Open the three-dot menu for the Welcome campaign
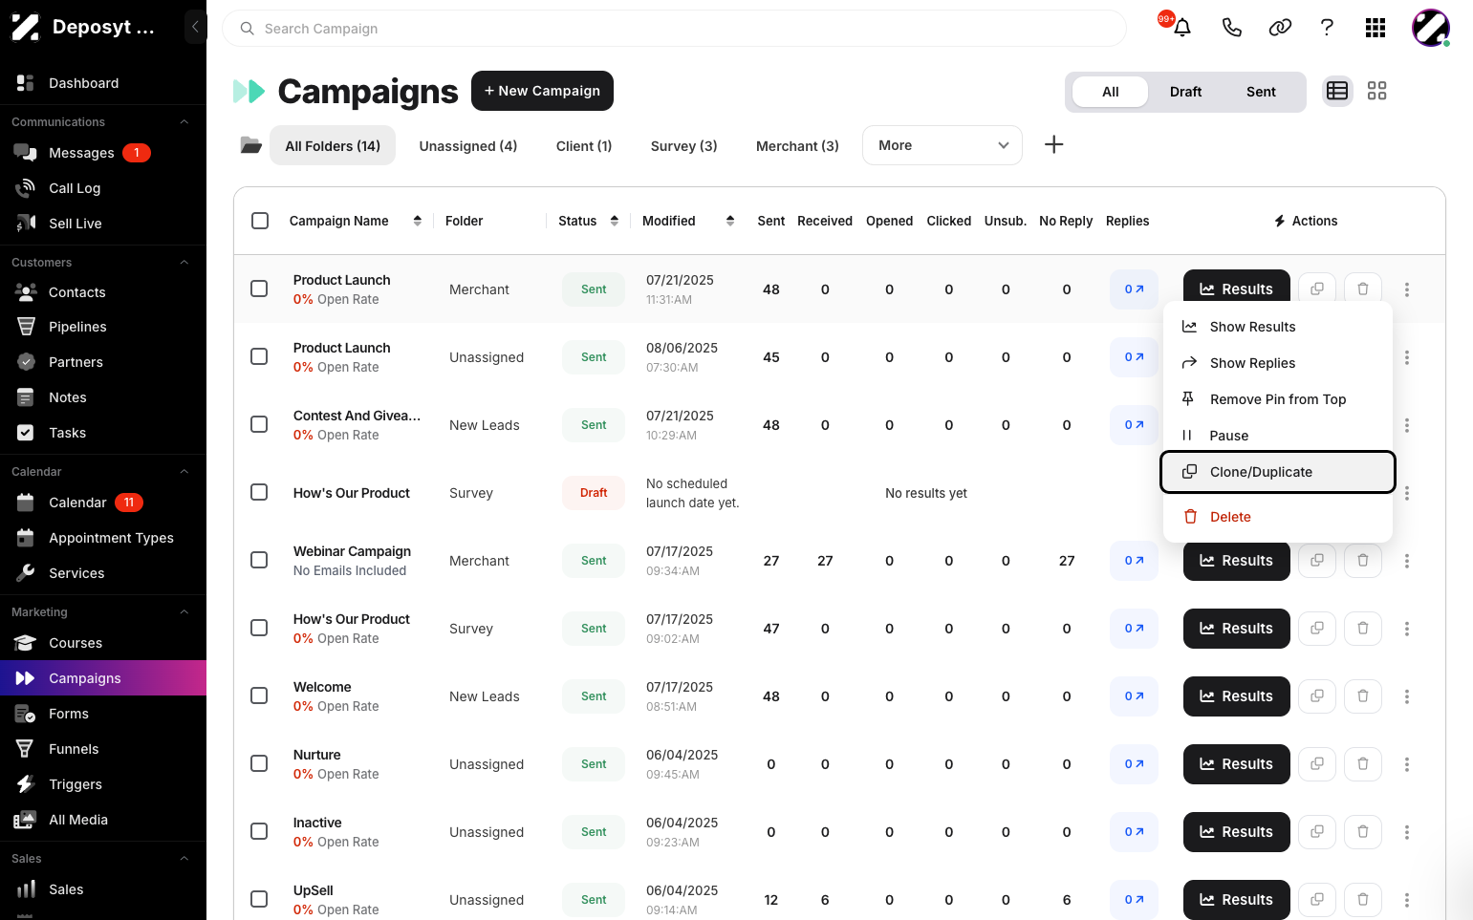 1406,696
